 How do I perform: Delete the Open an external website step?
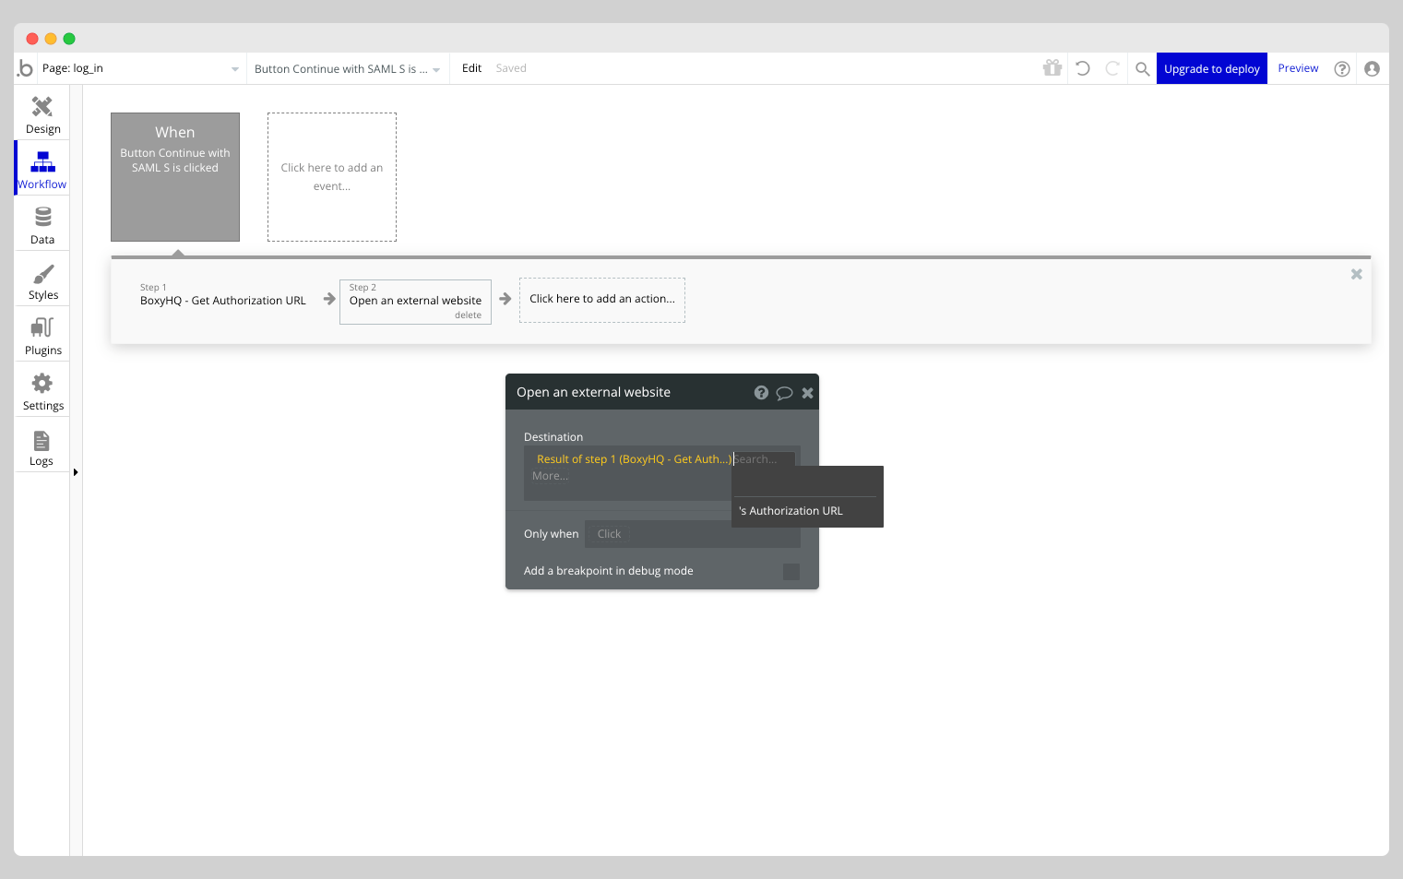(x=469, y=315)
